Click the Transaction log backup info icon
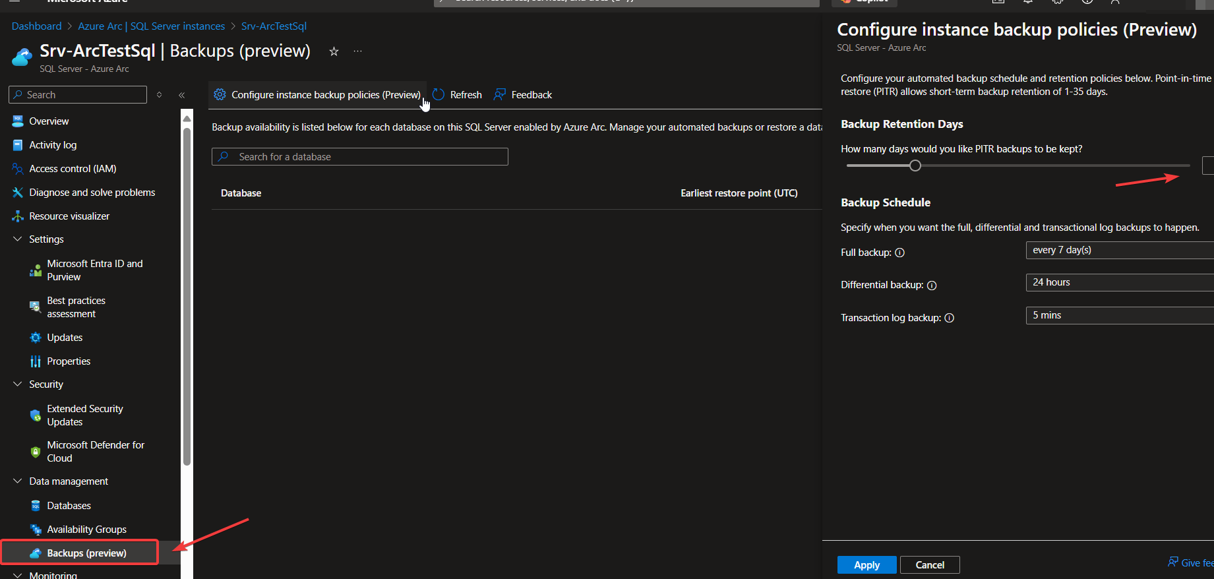Screen dimensions: 1214x579 coord(949,318)
